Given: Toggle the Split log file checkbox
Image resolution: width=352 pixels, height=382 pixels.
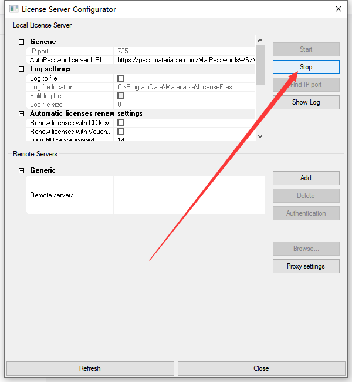Looking at the screenshot, I should (x=121, y=96).
